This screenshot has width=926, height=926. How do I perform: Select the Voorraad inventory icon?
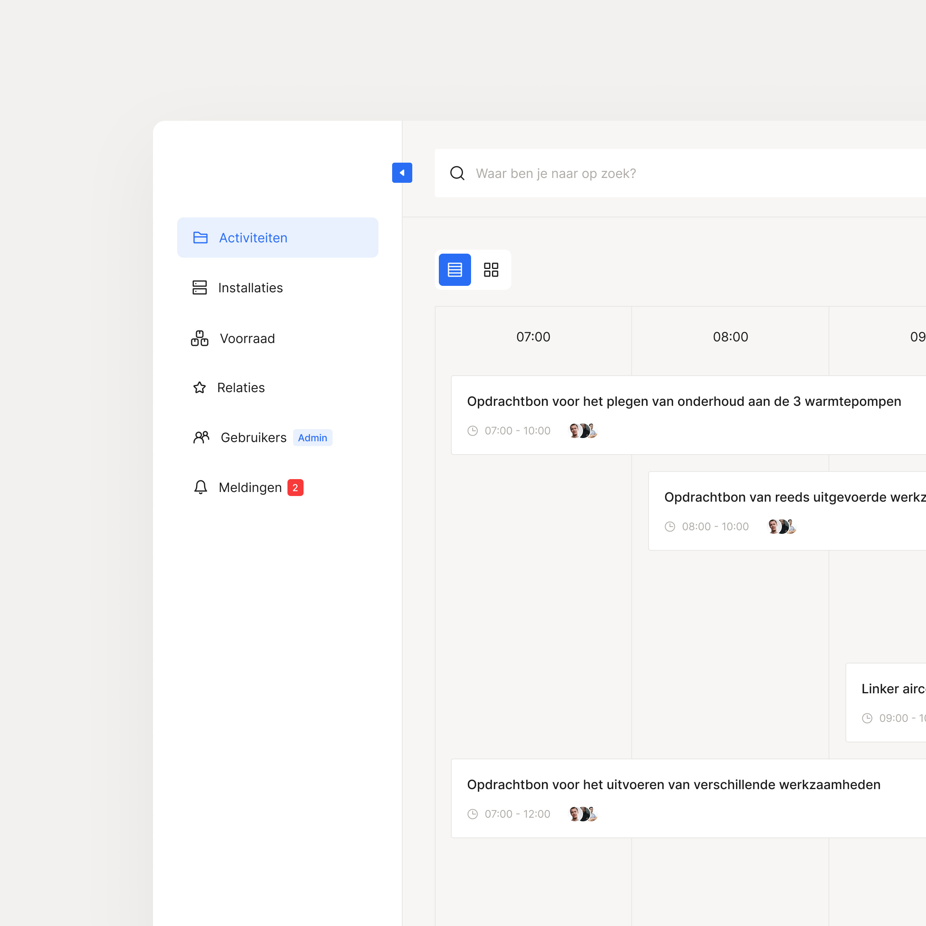point(199,338)
